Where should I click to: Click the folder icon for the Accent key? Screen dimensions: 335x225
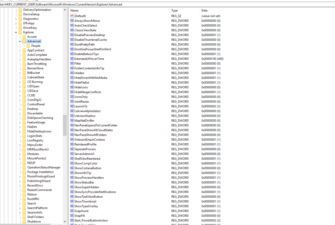[x=24, y=37]
